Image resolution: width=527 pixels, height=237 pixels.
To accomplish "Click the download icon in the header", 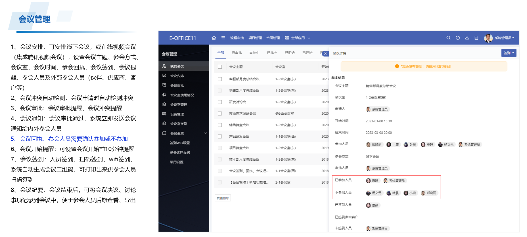I will (x=467, y=38).
